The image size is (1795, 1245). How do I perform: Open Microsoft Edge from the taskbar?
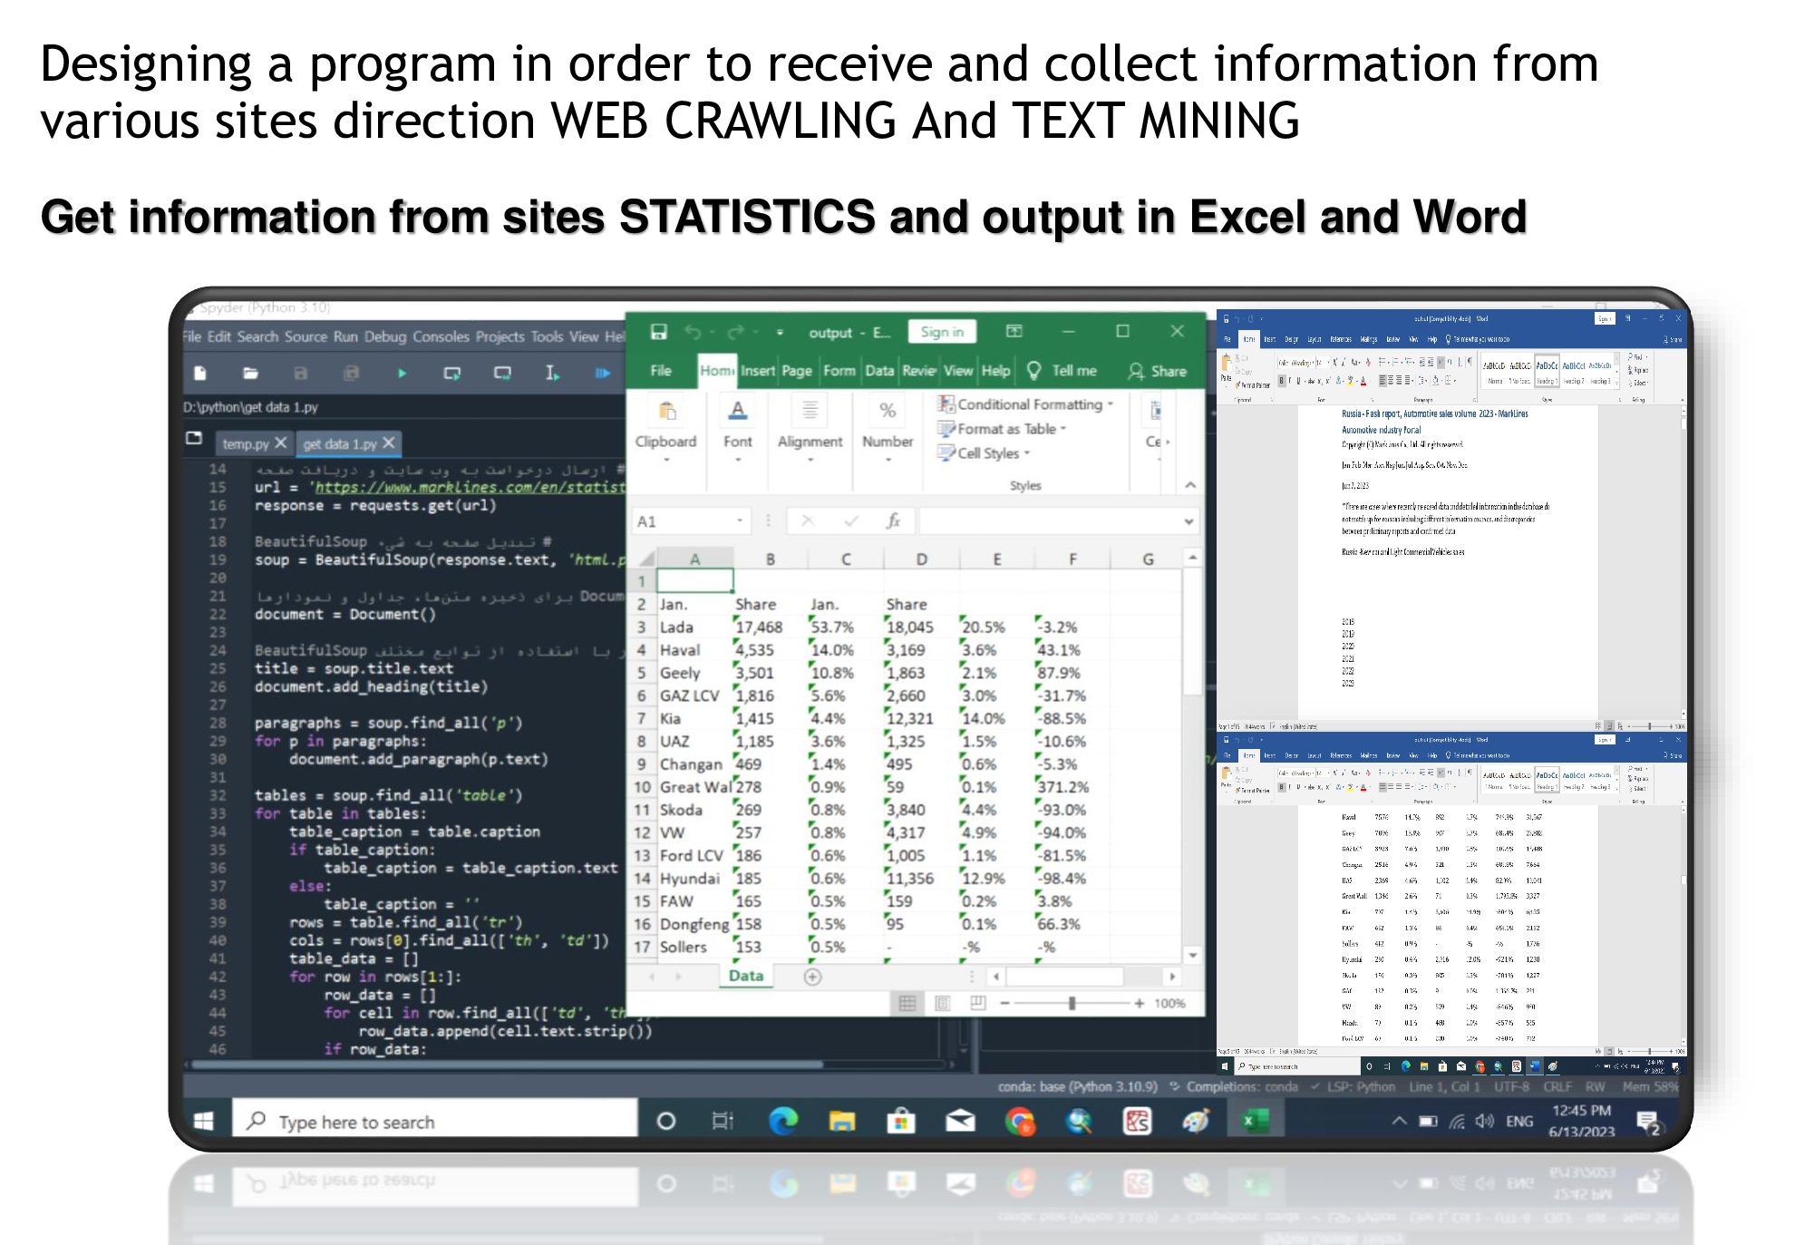(x=782, y=1122)
